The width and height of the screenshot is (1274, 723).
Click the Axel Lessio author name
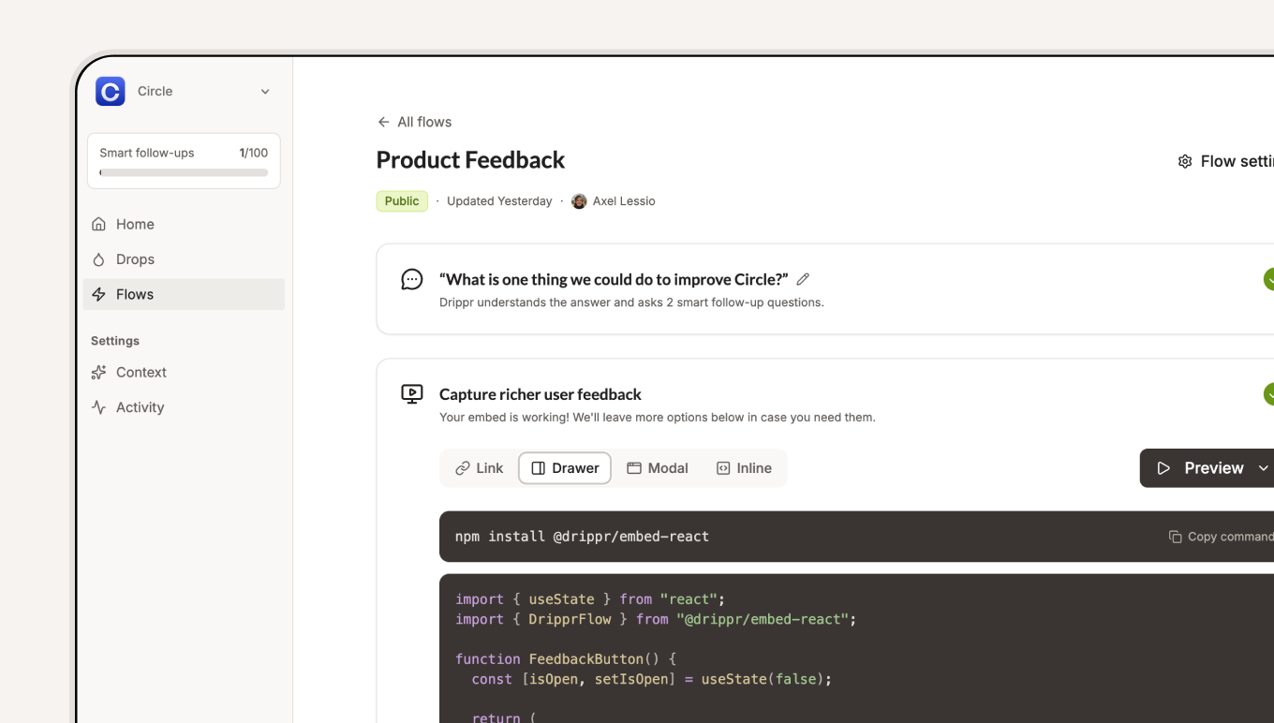point(624,201)
